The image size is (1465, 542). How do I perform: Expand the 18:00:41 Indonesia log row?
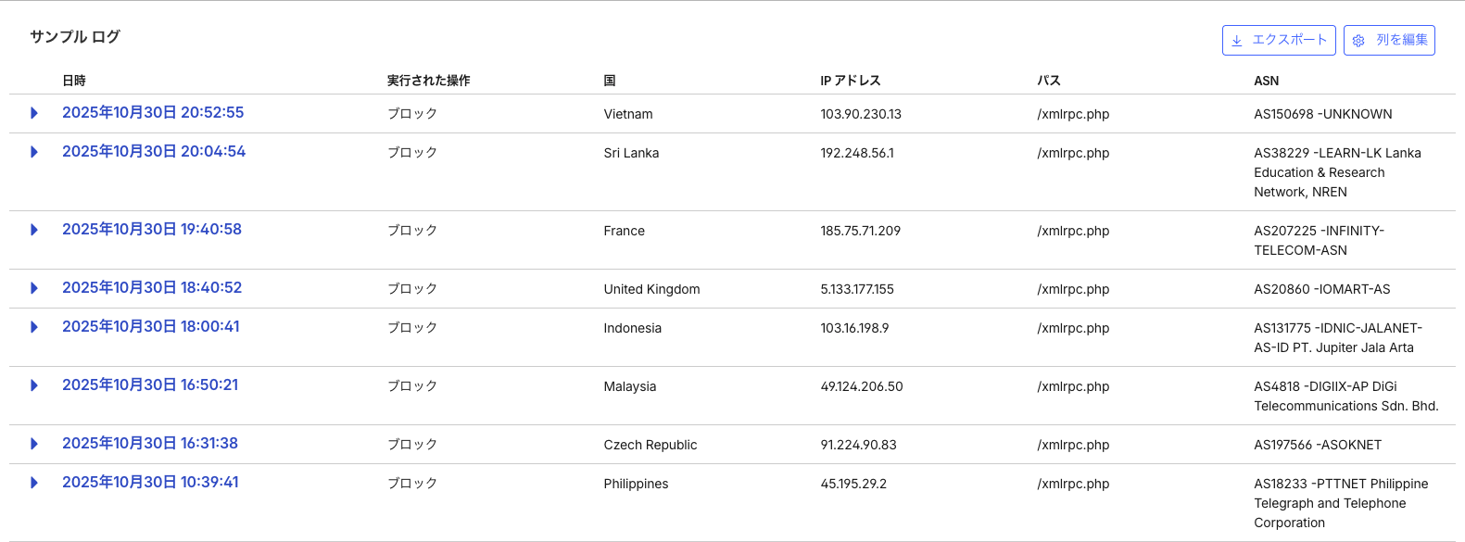34,327
